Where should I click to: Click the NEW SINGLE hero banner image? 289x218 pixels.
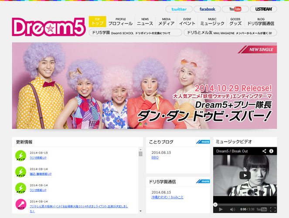point(145,85)
